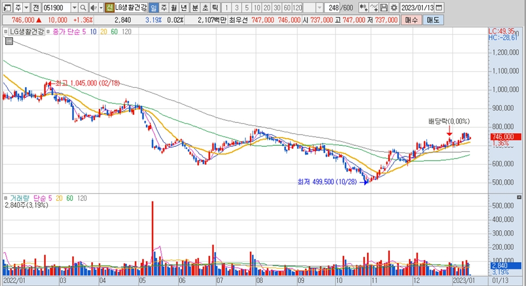The image size is (526, 286).
Task: Click the add candlestick chart icon
Action: tap(363, 7)
